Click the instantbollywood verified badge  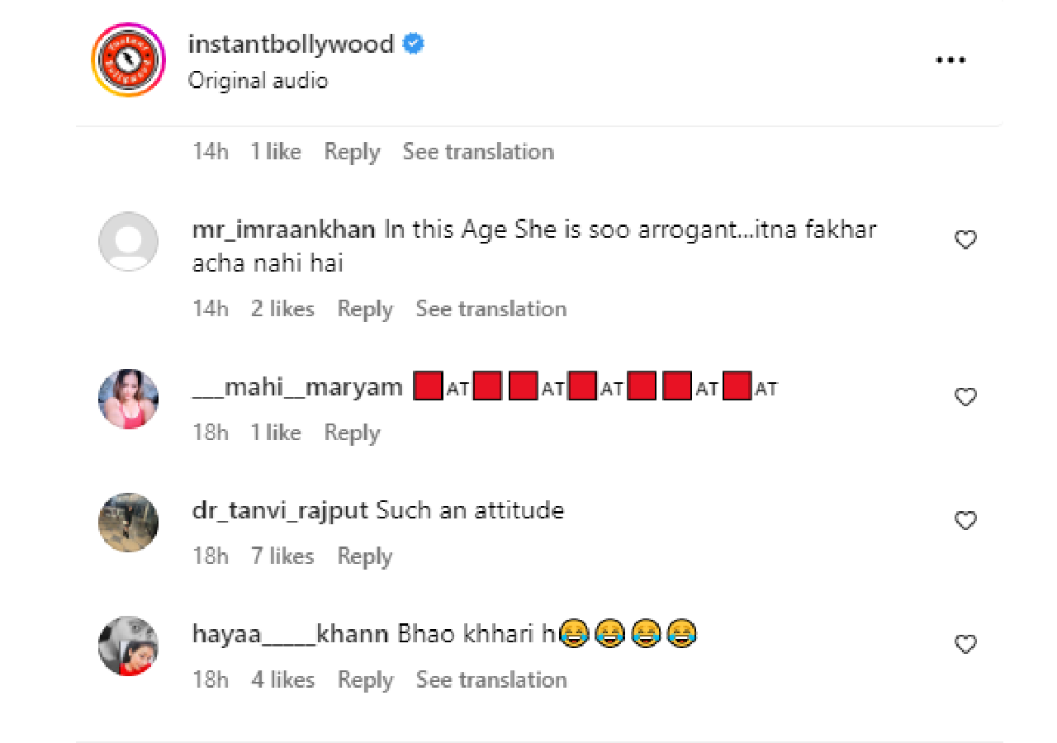tap(413, 44)
